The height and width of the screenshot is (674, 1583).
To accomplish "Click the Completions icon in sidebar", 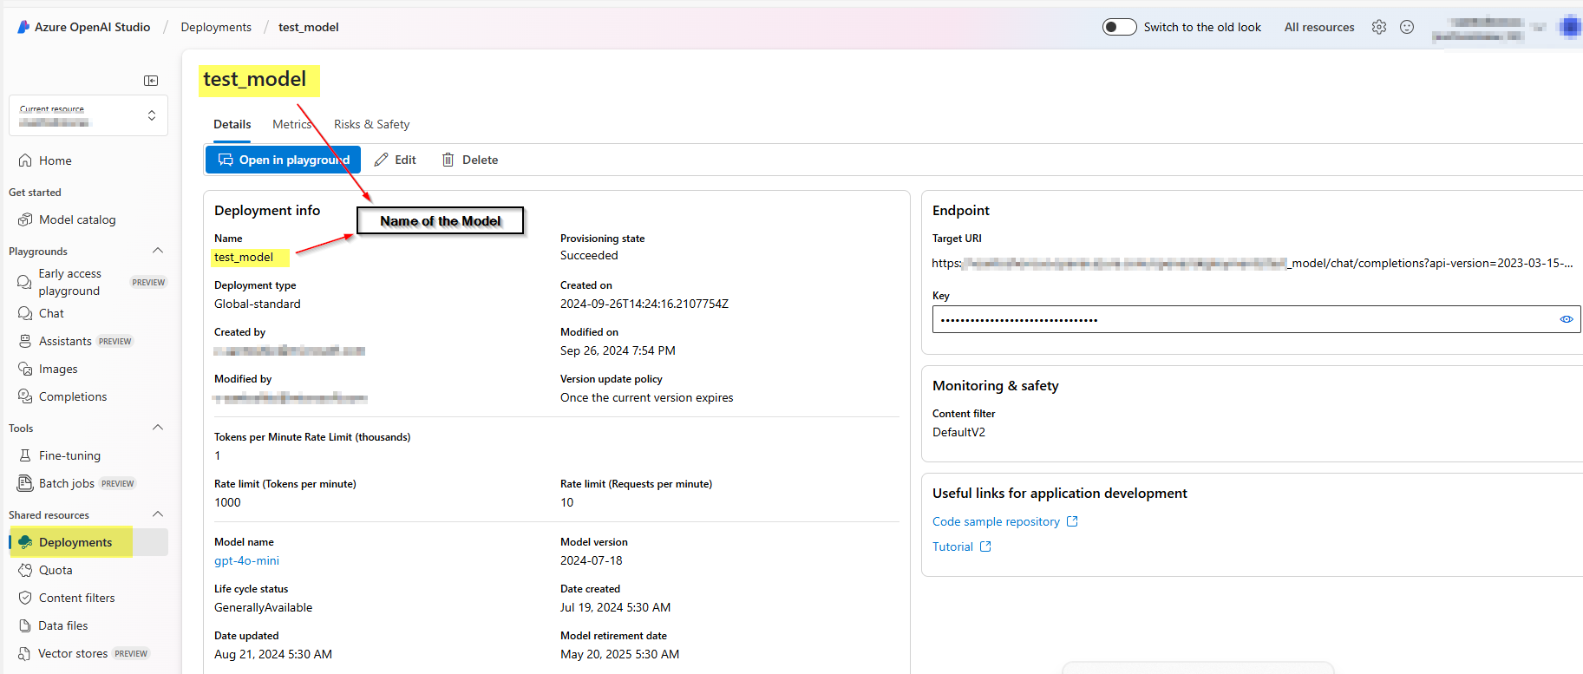I will (25, 396).
